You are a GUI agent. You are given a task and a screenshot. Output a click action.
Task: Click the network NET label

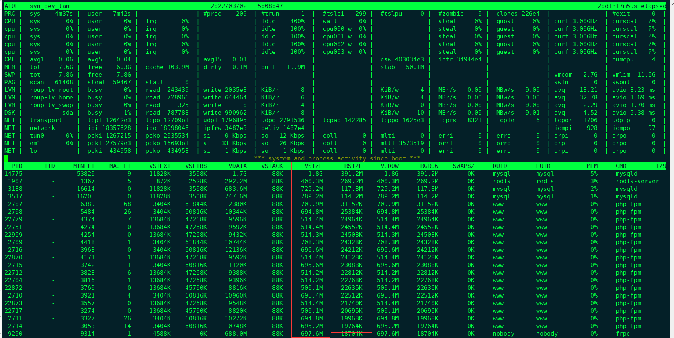click(x=42, y=128)
